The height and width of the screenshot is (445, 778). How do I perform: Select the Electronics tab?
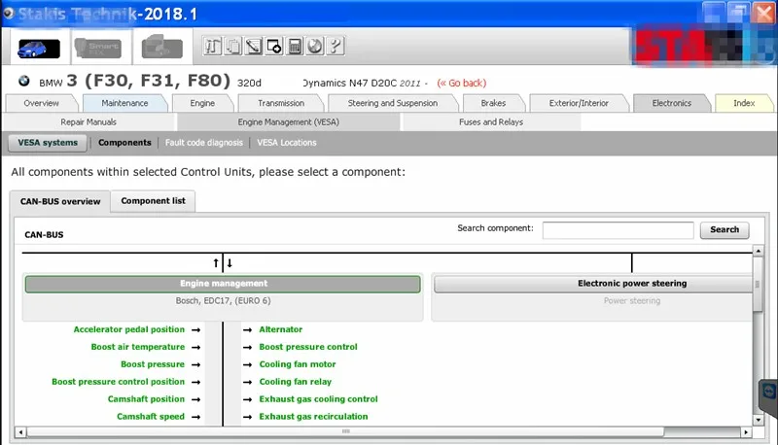coord(671,103)
